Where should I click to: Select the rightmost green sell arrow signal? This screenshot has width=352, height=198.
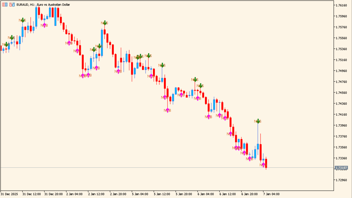[x=258, y=121]
